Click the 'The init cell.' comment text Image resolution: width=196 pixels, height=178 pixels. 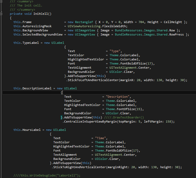pyautogui.click(x=30, y=5)
